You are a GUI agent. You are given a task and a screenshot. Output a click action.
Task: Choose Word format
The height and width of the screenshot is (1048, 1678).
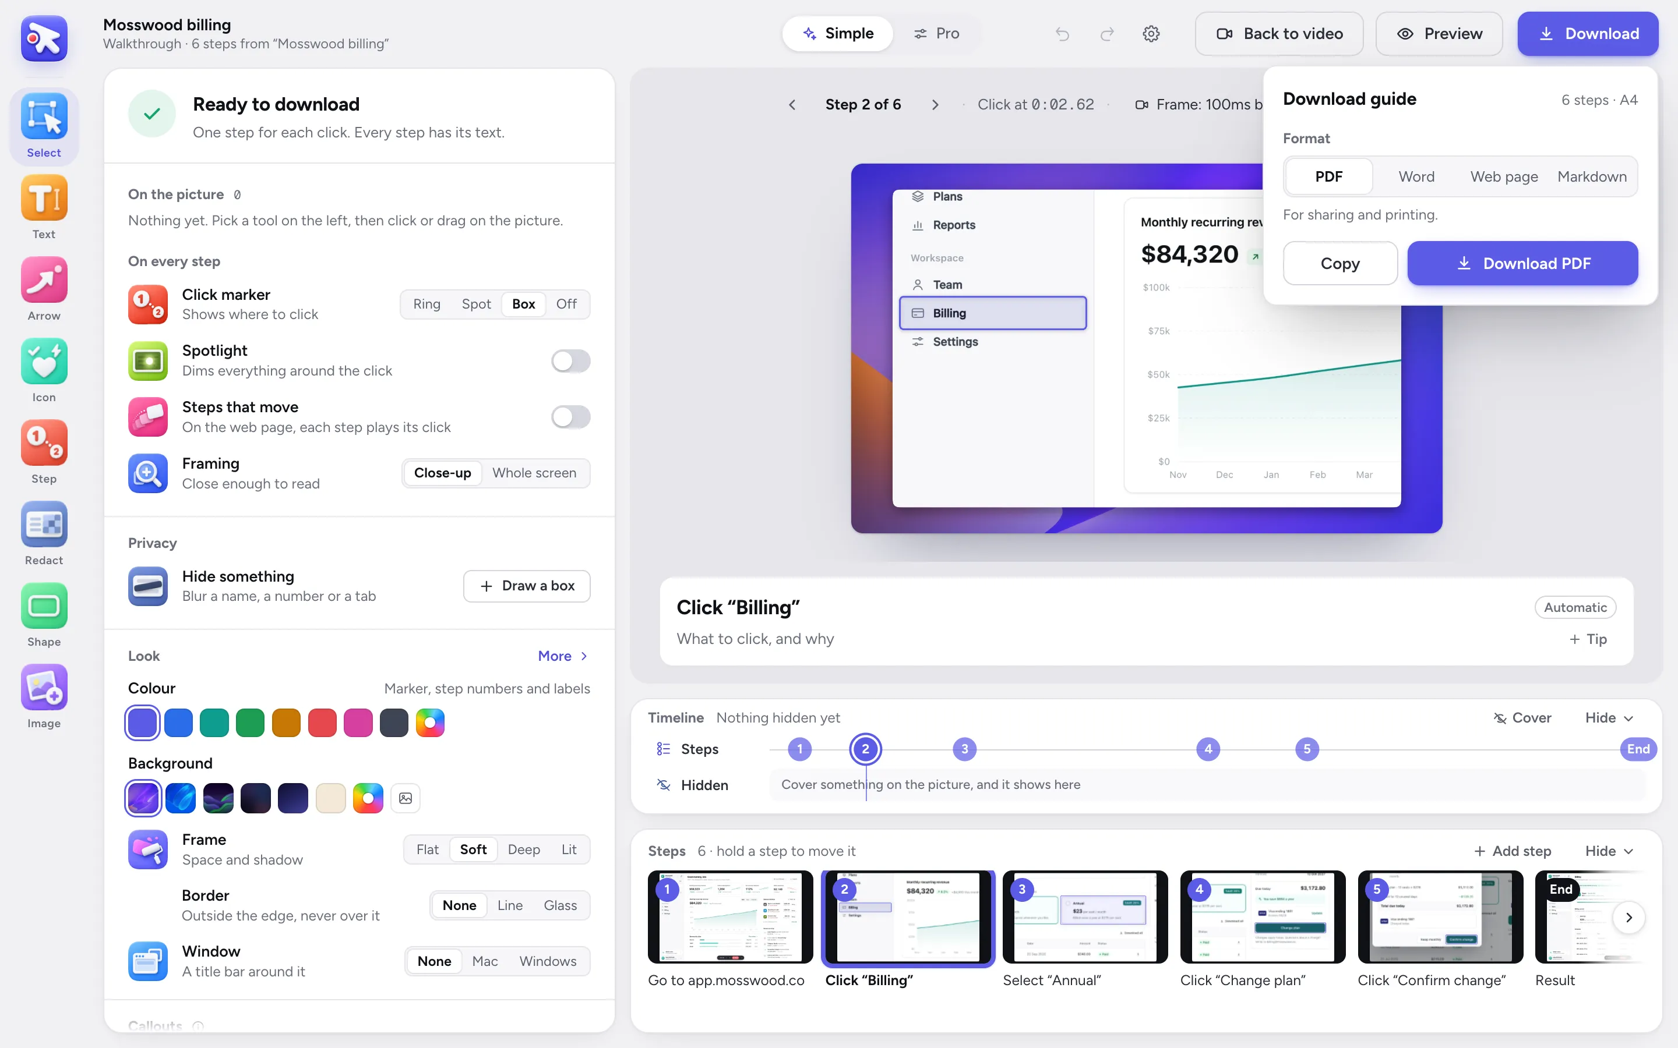pyautogui.click(x=1416, y=177)
